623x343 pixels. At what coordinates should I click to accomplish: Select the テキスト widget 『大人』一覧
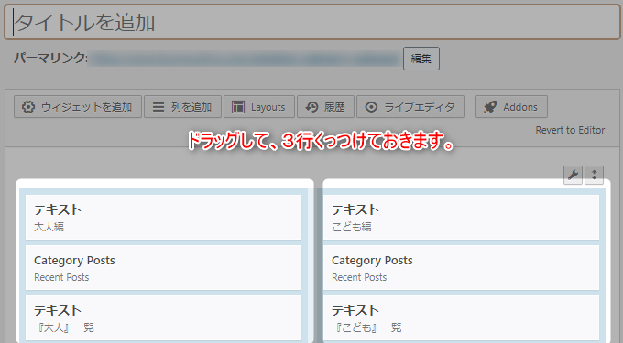tap(163, 317)
